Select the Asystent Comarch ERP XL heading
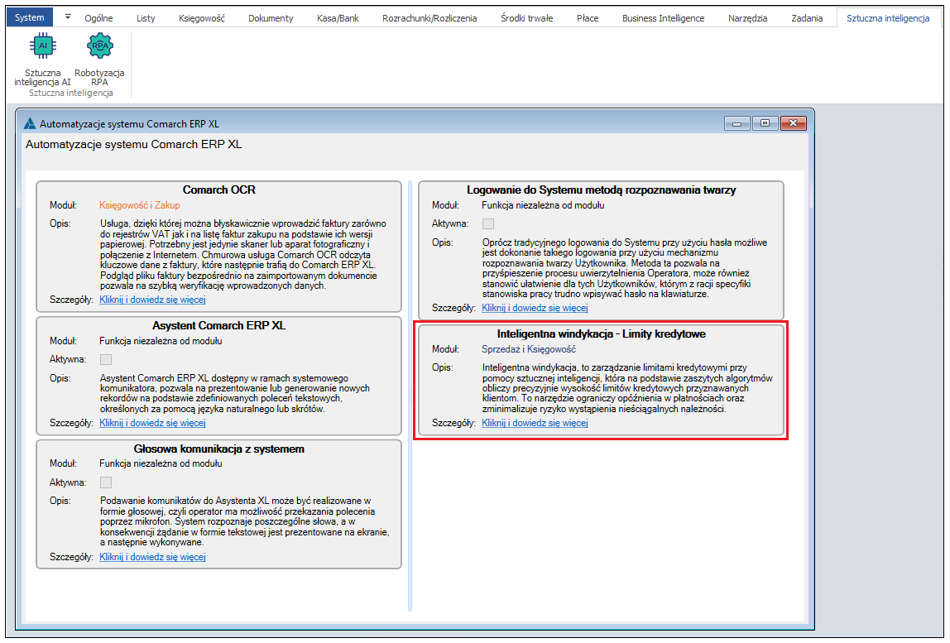The image size is (950, 643). (218, 325)
